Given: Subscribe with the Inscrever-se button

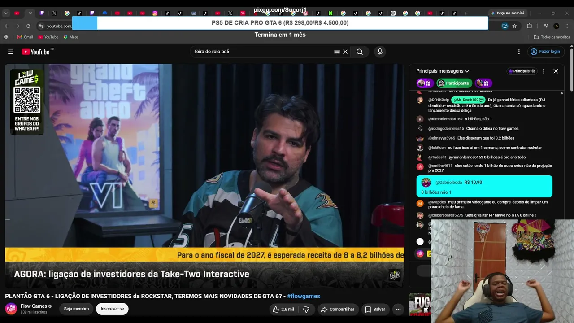Looking at the screenshot, I should (112, 309).
